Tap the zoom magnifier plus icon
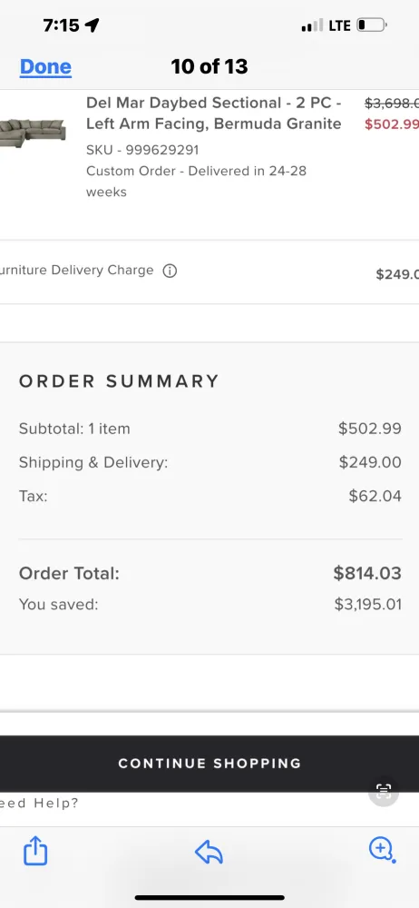419x908 pixels. pyautogui.click(x=382, y=850)
